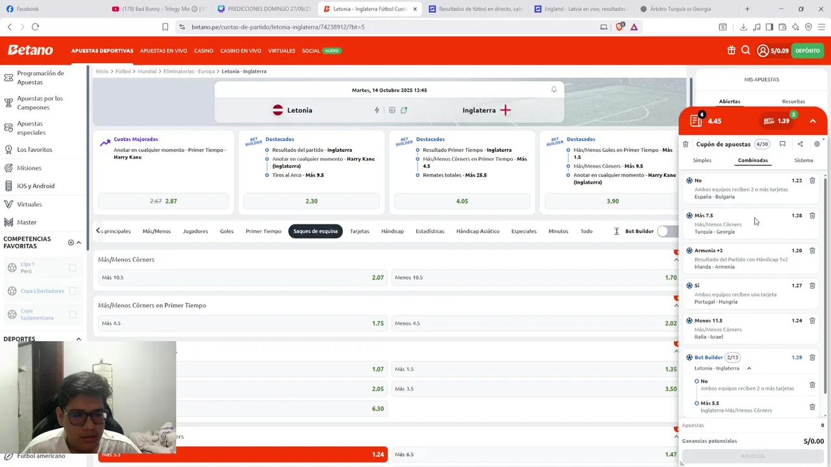Viewport: 831px width, 467px height.
Task: Open the Apuestas en Vivo menu
Action: [164, 51]
